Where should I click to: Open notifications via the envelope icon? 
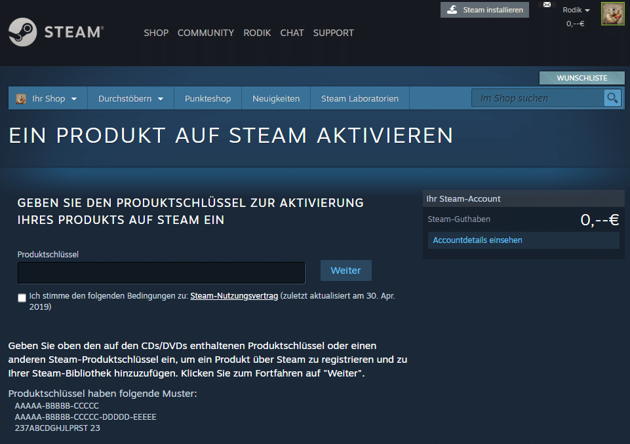pos(546,5)
